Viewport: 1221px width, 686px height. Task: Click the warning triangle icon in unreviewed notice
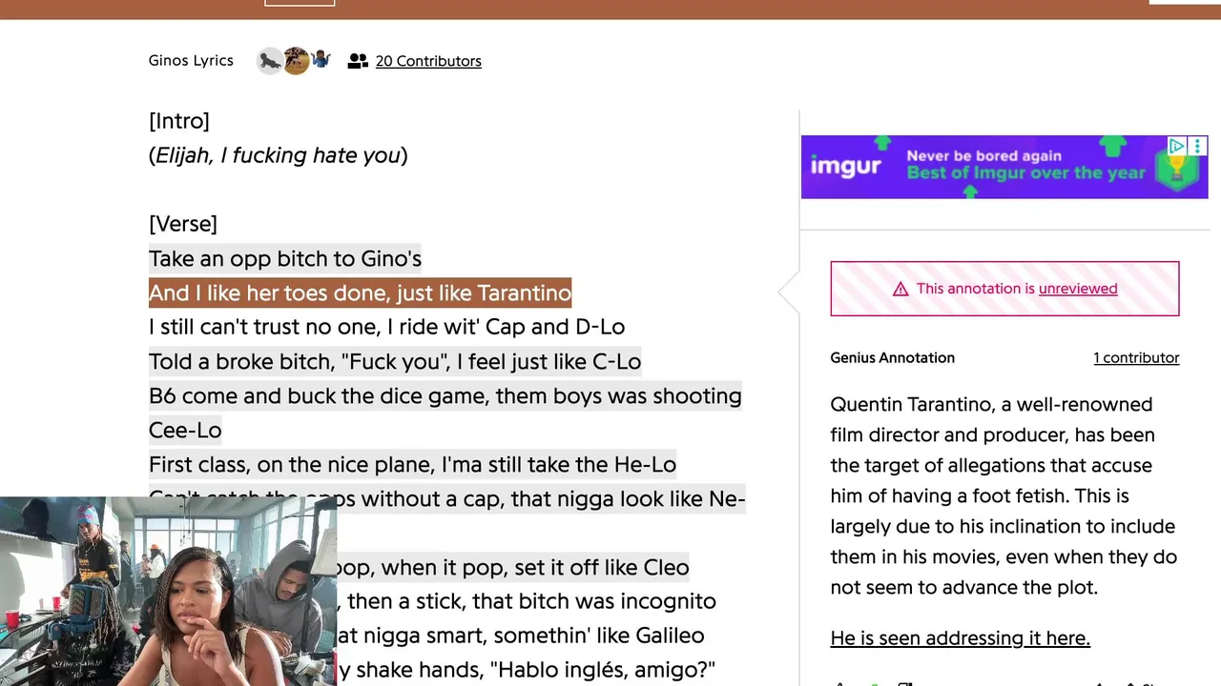click(x=900, y=289)
